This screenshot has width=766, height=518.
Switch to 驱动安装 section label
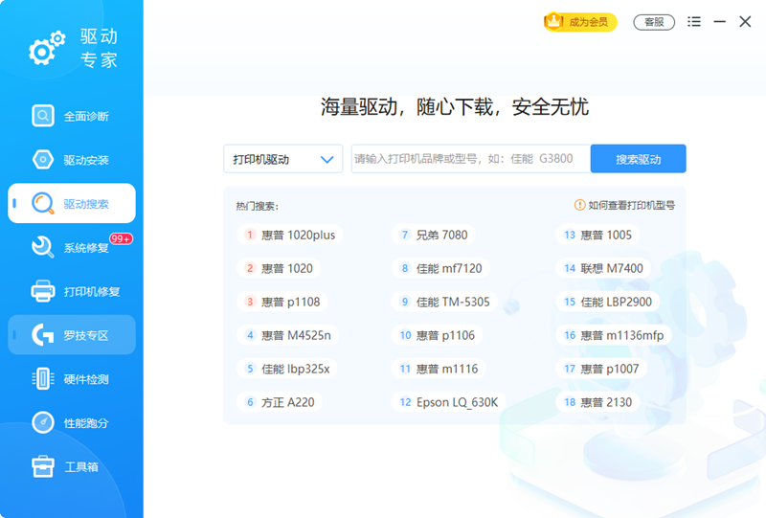pyautogui.click(x=86, y=160)
